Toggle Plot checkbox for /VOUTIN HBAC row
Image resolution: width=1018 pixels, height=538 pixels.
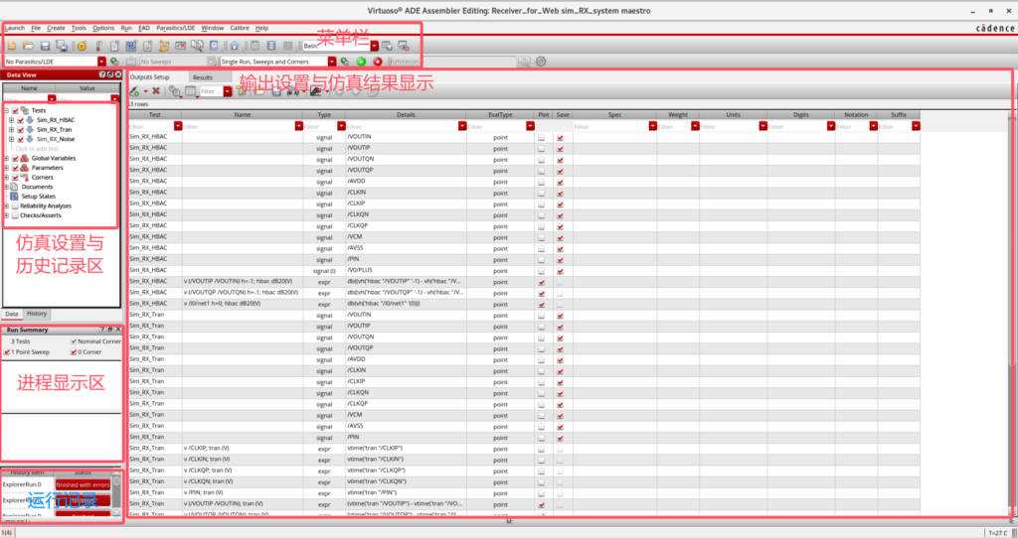point(542,138)
